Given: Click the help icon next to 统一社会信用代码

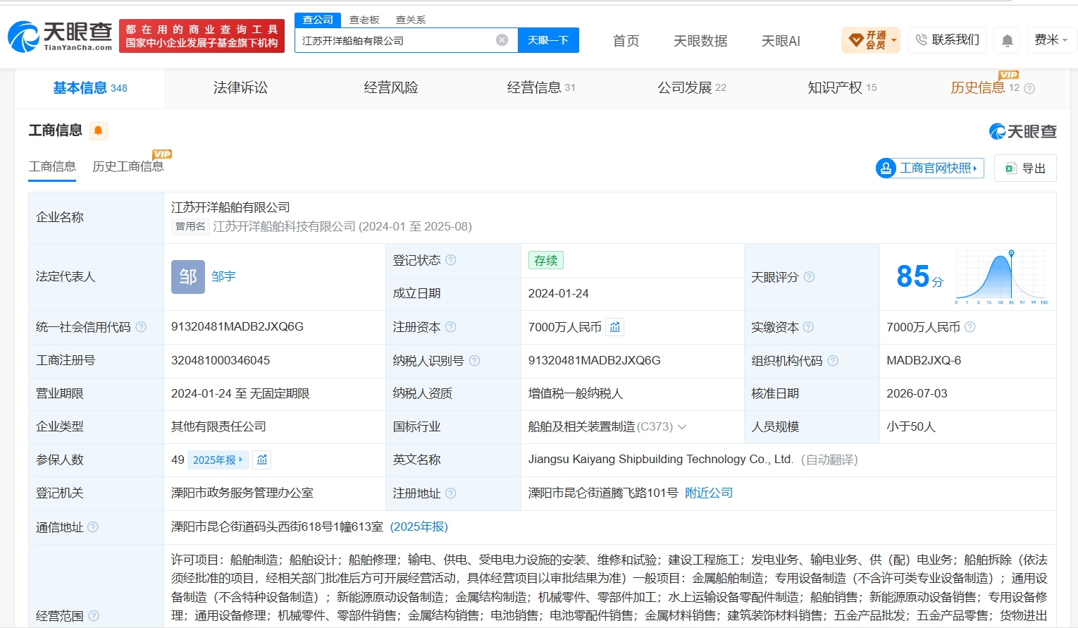Looking at the screenshot, I should pyautogui.click(x=141, y=327).
